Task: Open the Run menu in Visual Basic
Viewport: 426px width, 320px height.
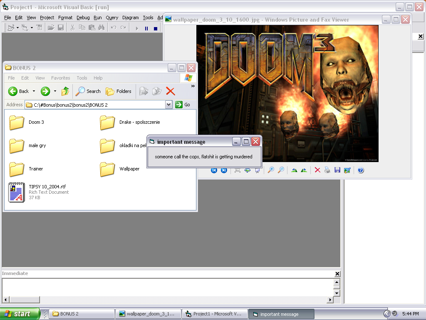Action: click(97, 17)
